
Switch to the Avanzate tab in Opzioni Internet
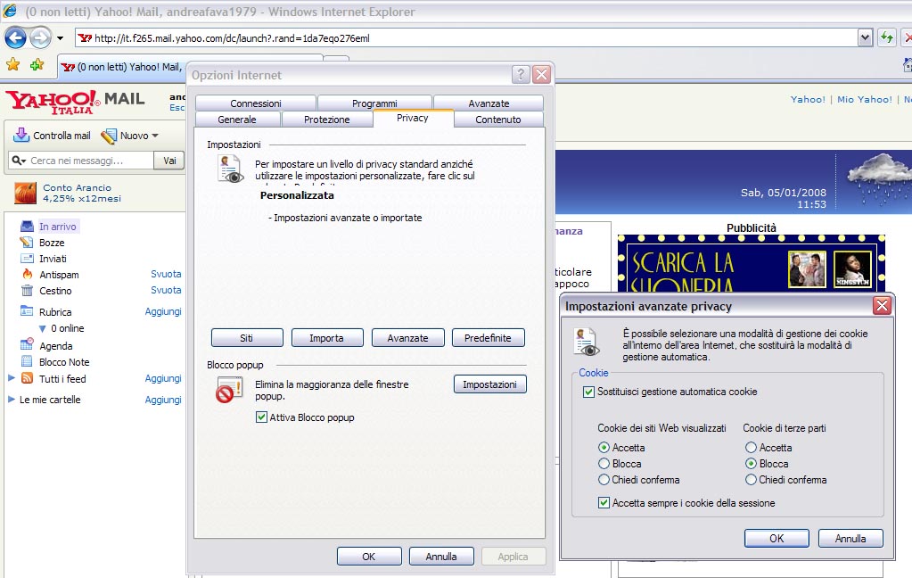489,103
